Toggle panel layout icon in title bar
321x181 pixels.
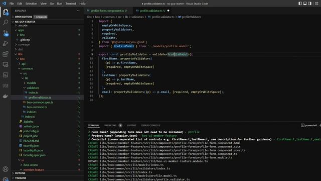click(305, 4)
